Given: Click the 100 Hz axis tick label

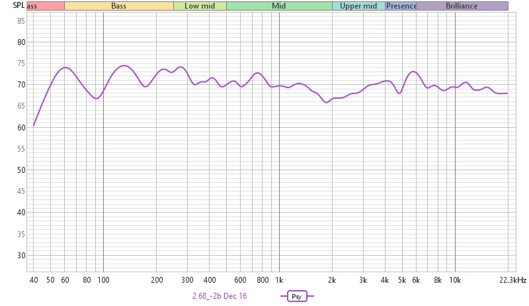Looking at the screenshot, I should click(103, 280).
